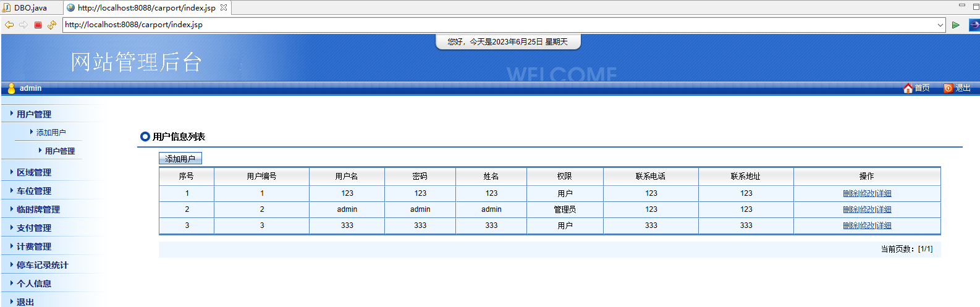Click the orange logout icon next to 退出 in the header

pyautogui.click(x=948, y=88)
